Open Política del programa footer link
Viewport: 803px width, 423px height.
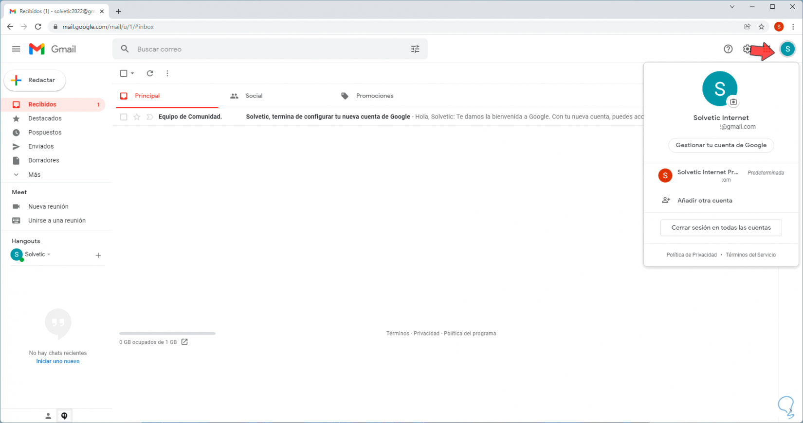(470, 334)
